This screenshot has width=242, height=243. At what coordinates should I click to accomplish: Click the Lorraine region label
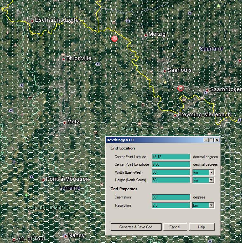point(70,188)
